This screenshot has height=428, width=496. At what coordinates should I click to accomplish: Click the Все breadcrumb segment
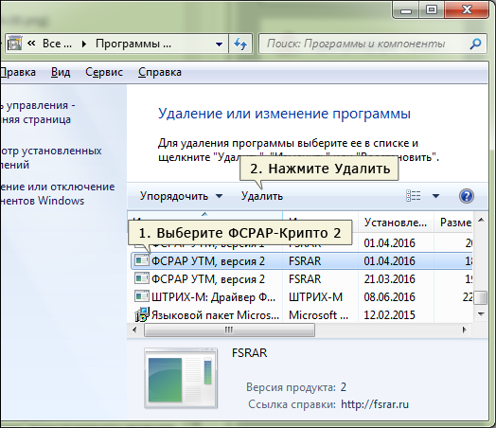coord(57,44)
